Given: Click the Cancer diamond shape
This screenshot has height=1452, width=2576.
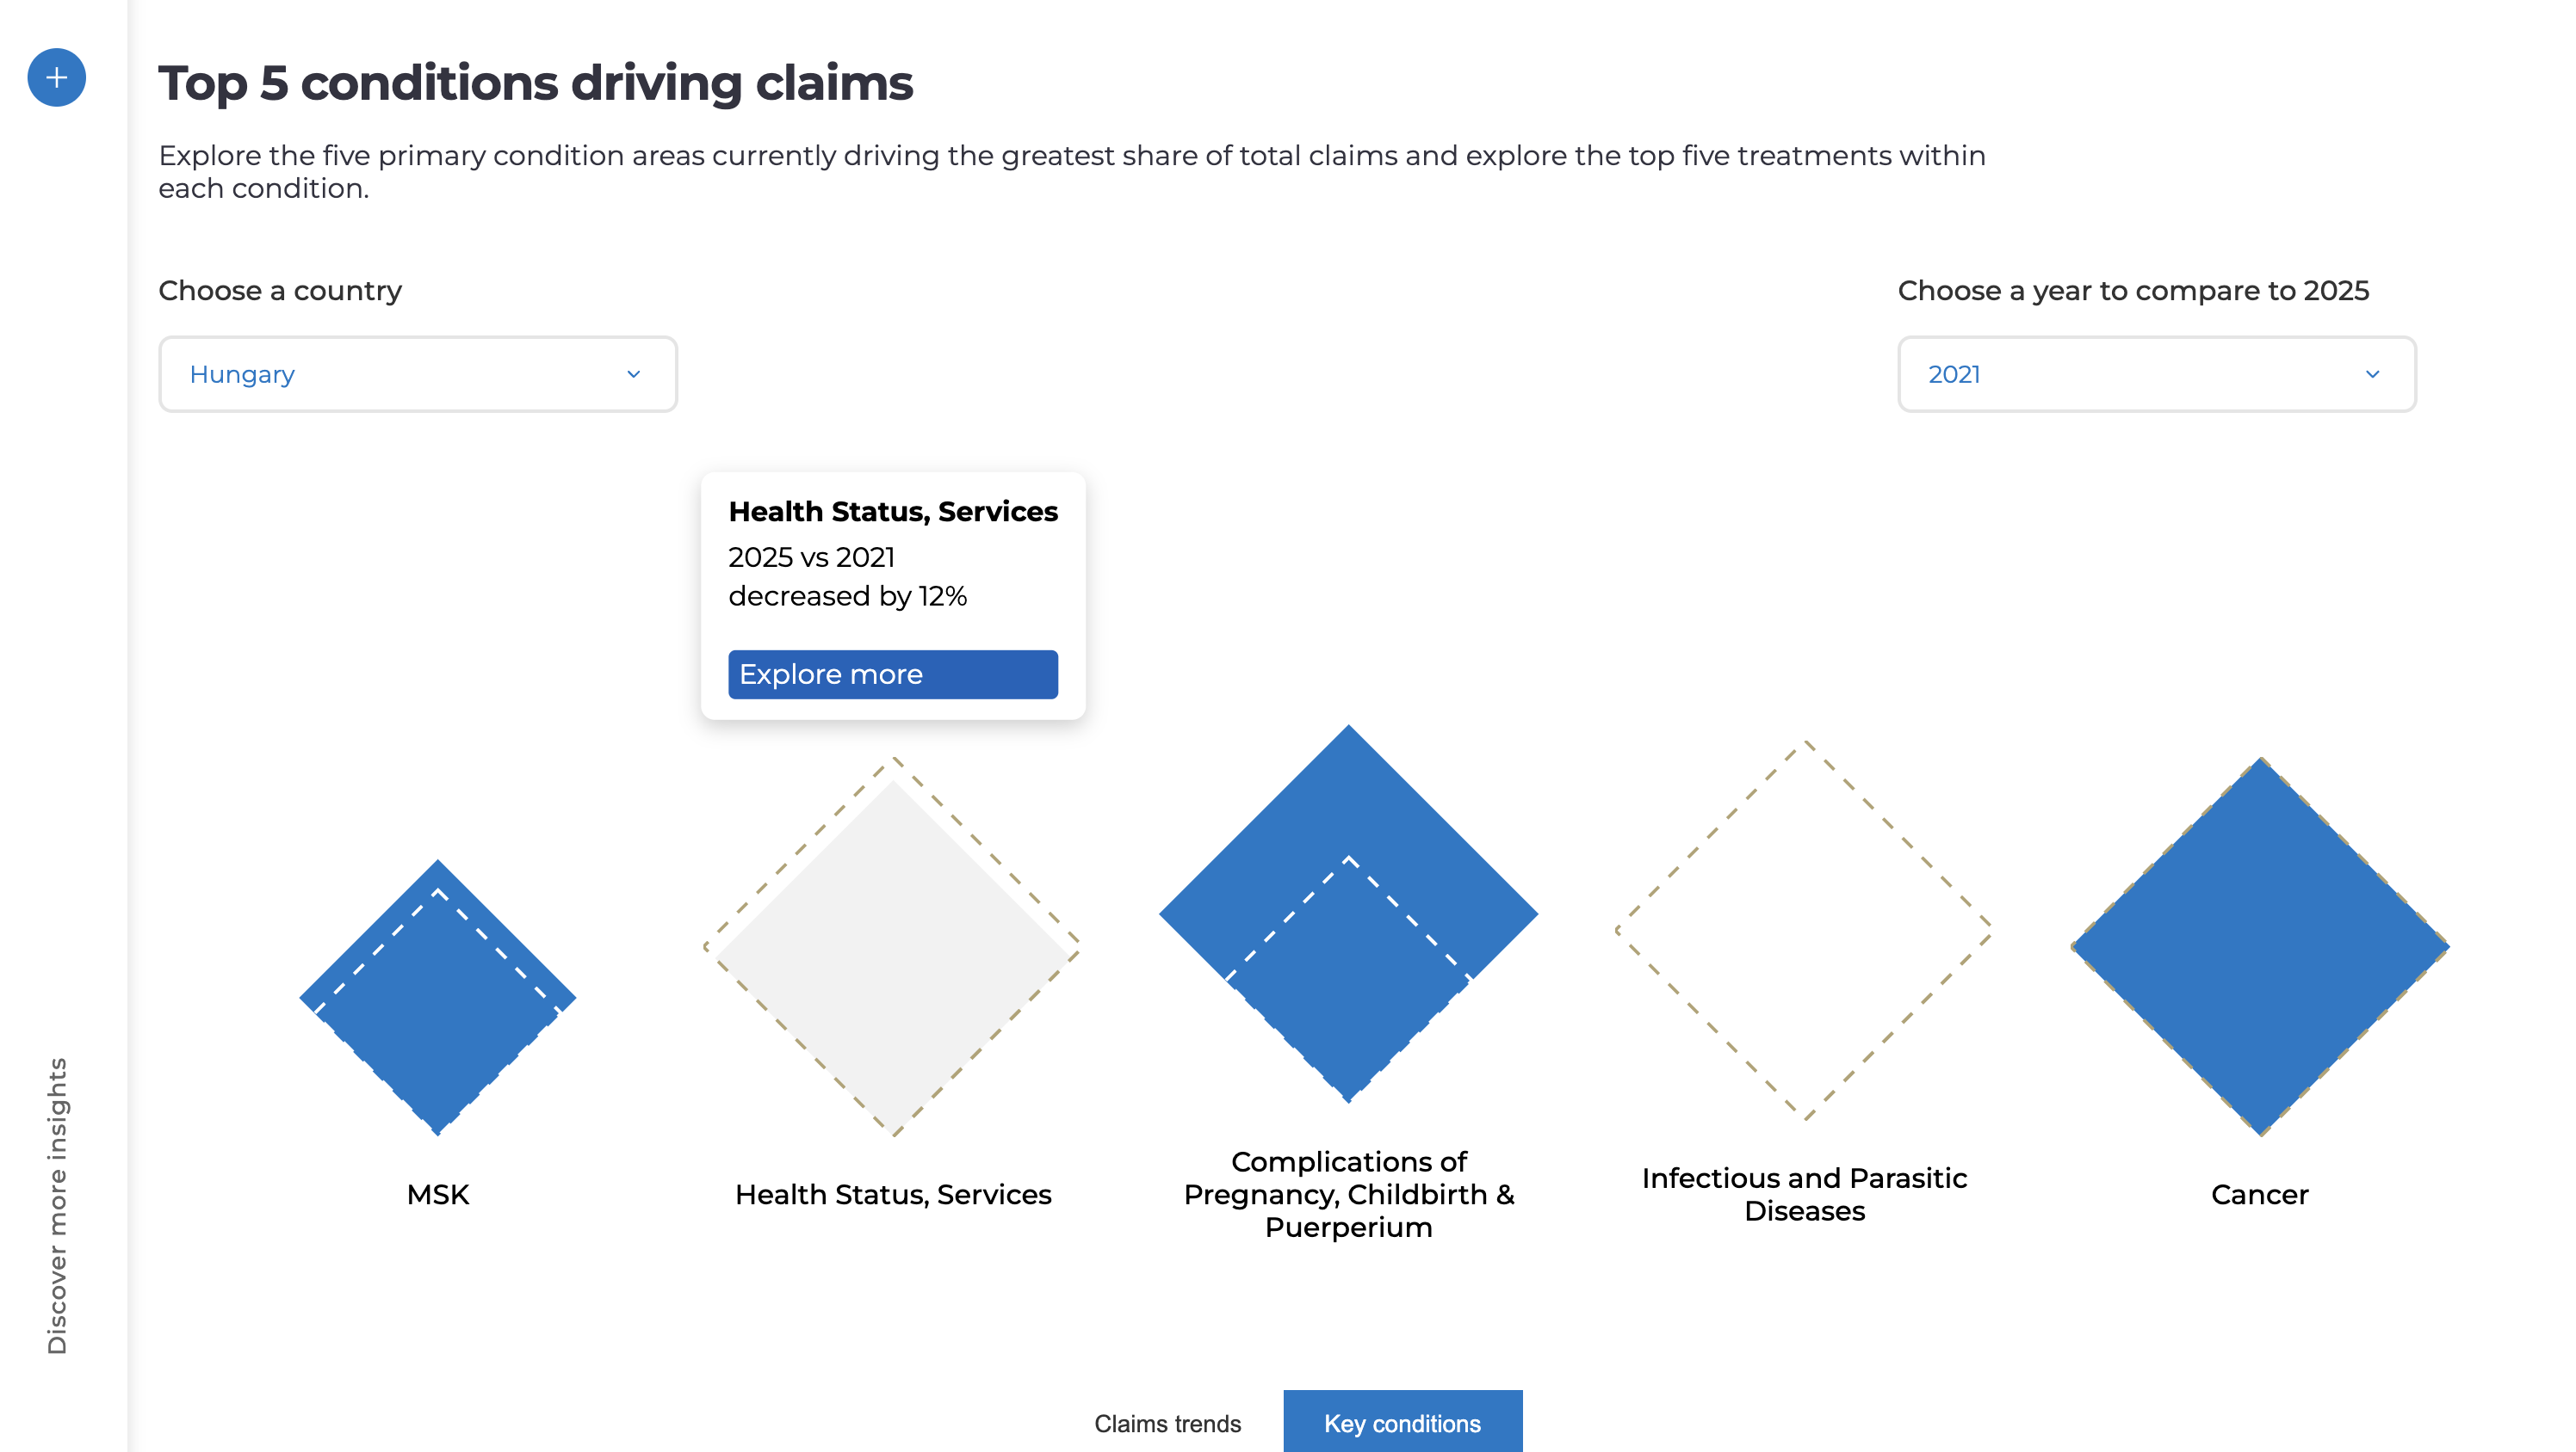Looking at the screenshot, I should pyautogui.click(x=2260, y=946).
